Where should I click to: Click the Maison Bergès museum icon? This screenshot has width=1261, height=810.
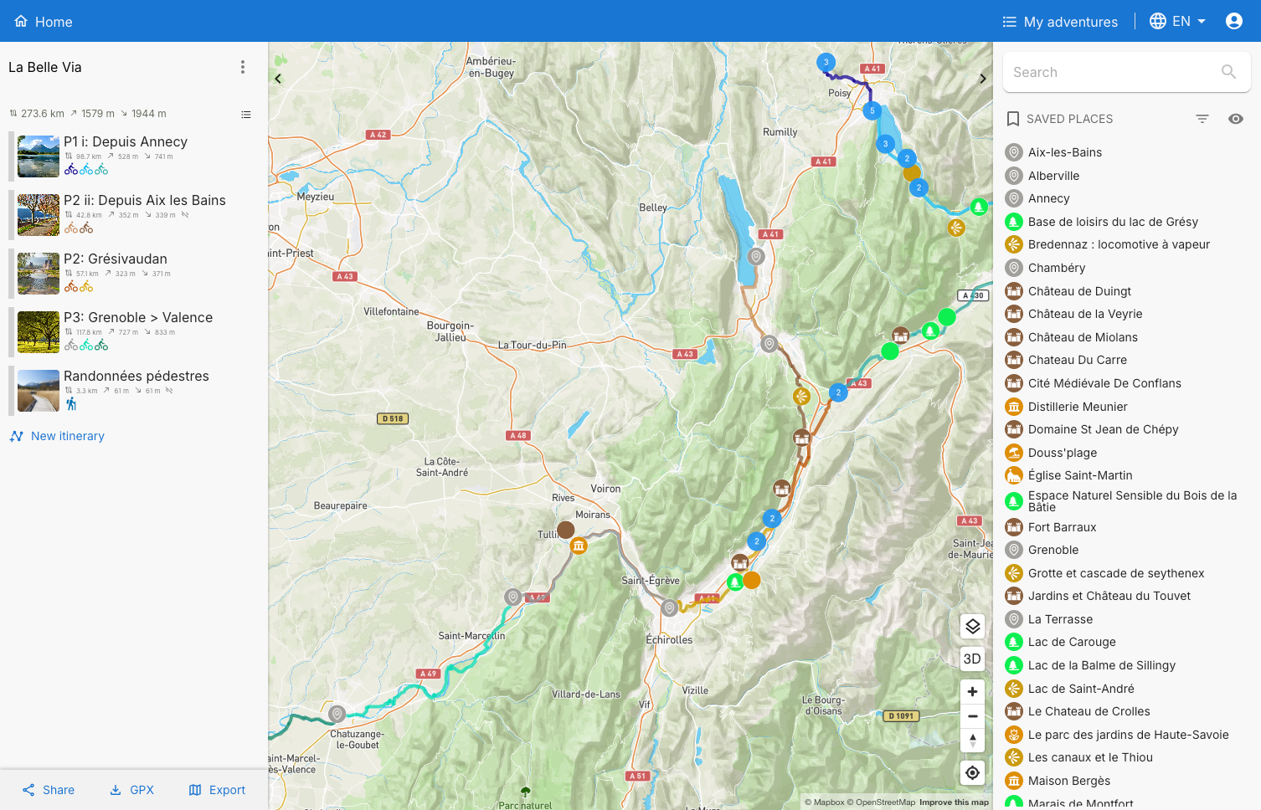click(x=1014, y=781)
